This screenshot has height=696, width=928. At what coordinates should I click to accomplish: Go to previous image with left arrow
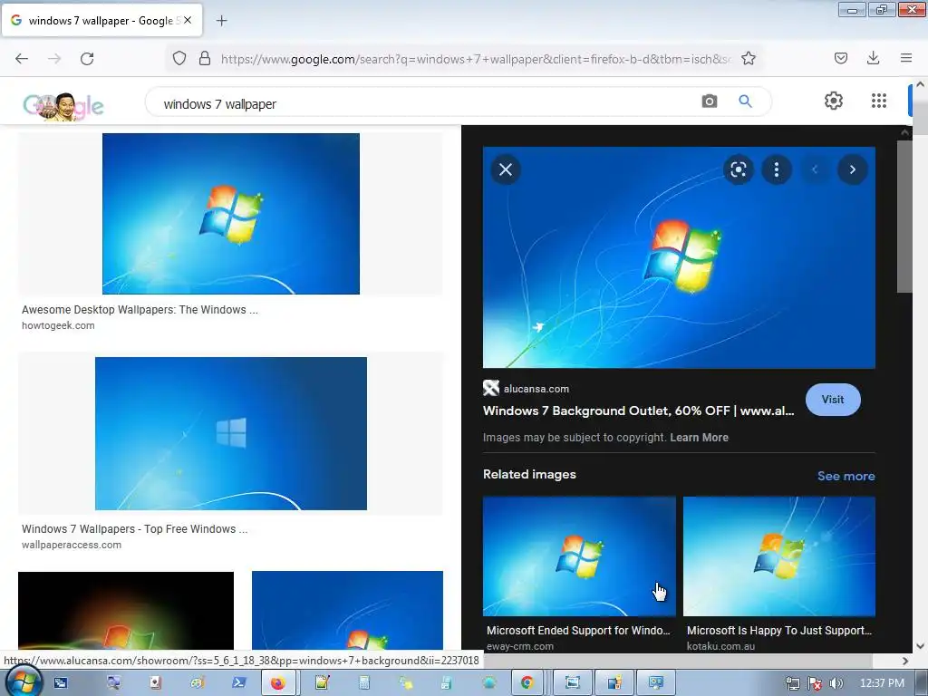tap(815, 169)
